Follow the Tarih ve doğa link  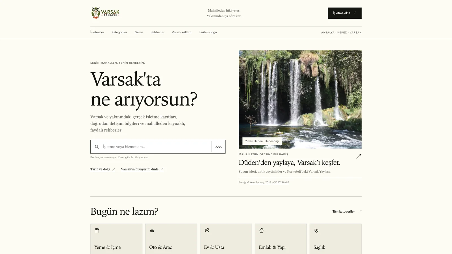(103, 169)
